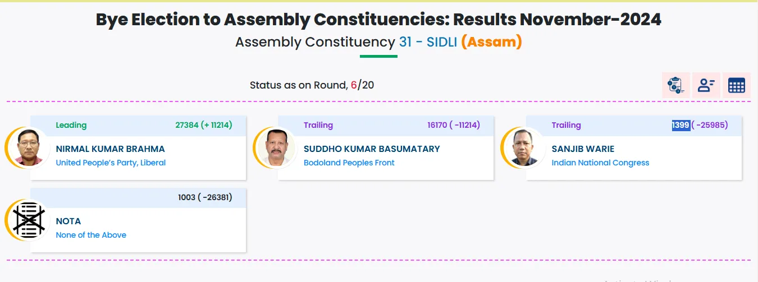Open the round-wise clipboard results icon
Image resolution: width=758 pixels, height=282 pixels.
click(x=675, y=85)
